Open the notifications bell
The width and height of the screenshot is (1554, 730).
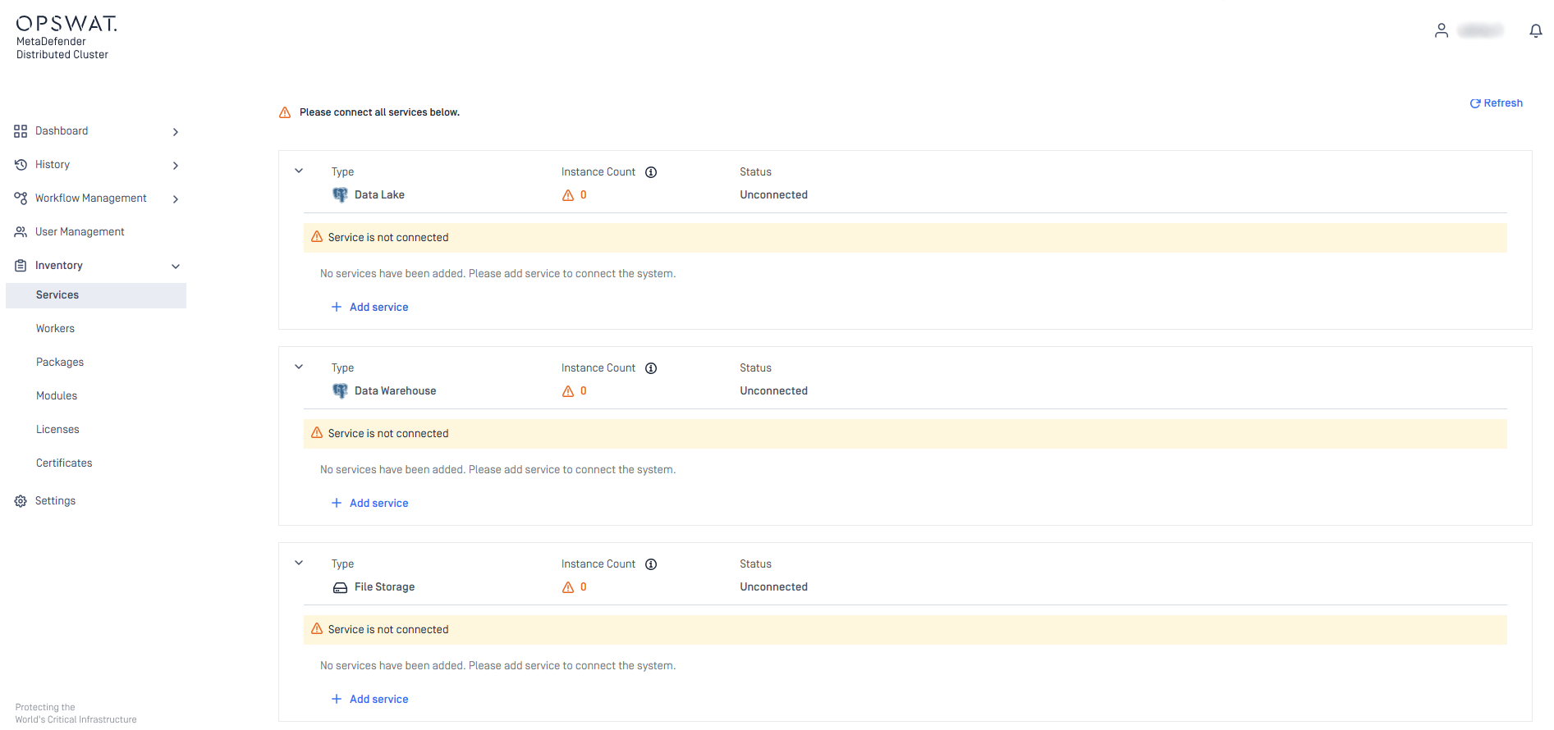[x=1535, y=30]
